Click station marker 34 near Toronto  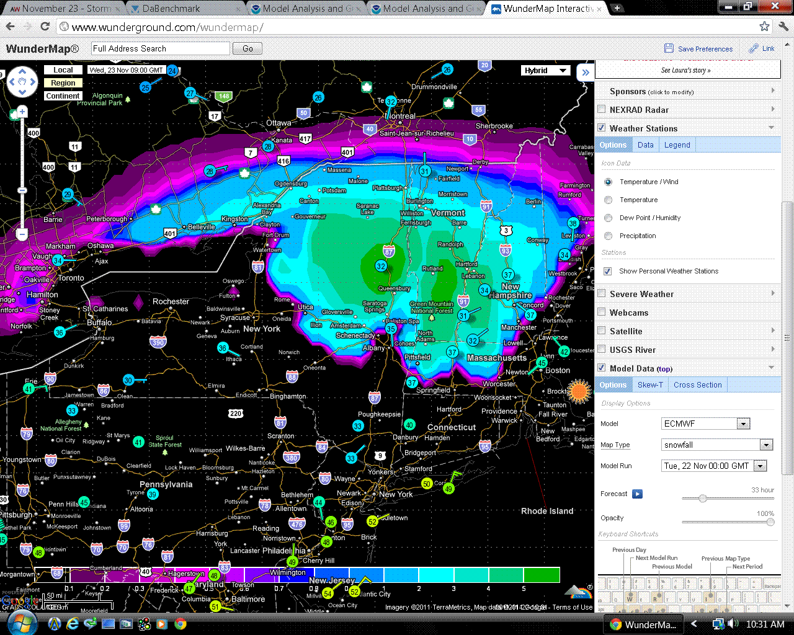tap(58, 260)
